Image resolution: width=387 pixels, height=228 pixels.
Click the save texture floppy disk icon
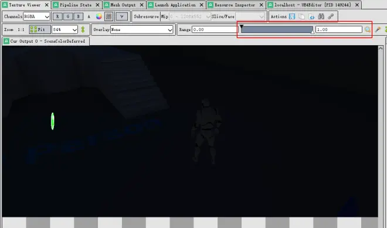tap(292, 16)
